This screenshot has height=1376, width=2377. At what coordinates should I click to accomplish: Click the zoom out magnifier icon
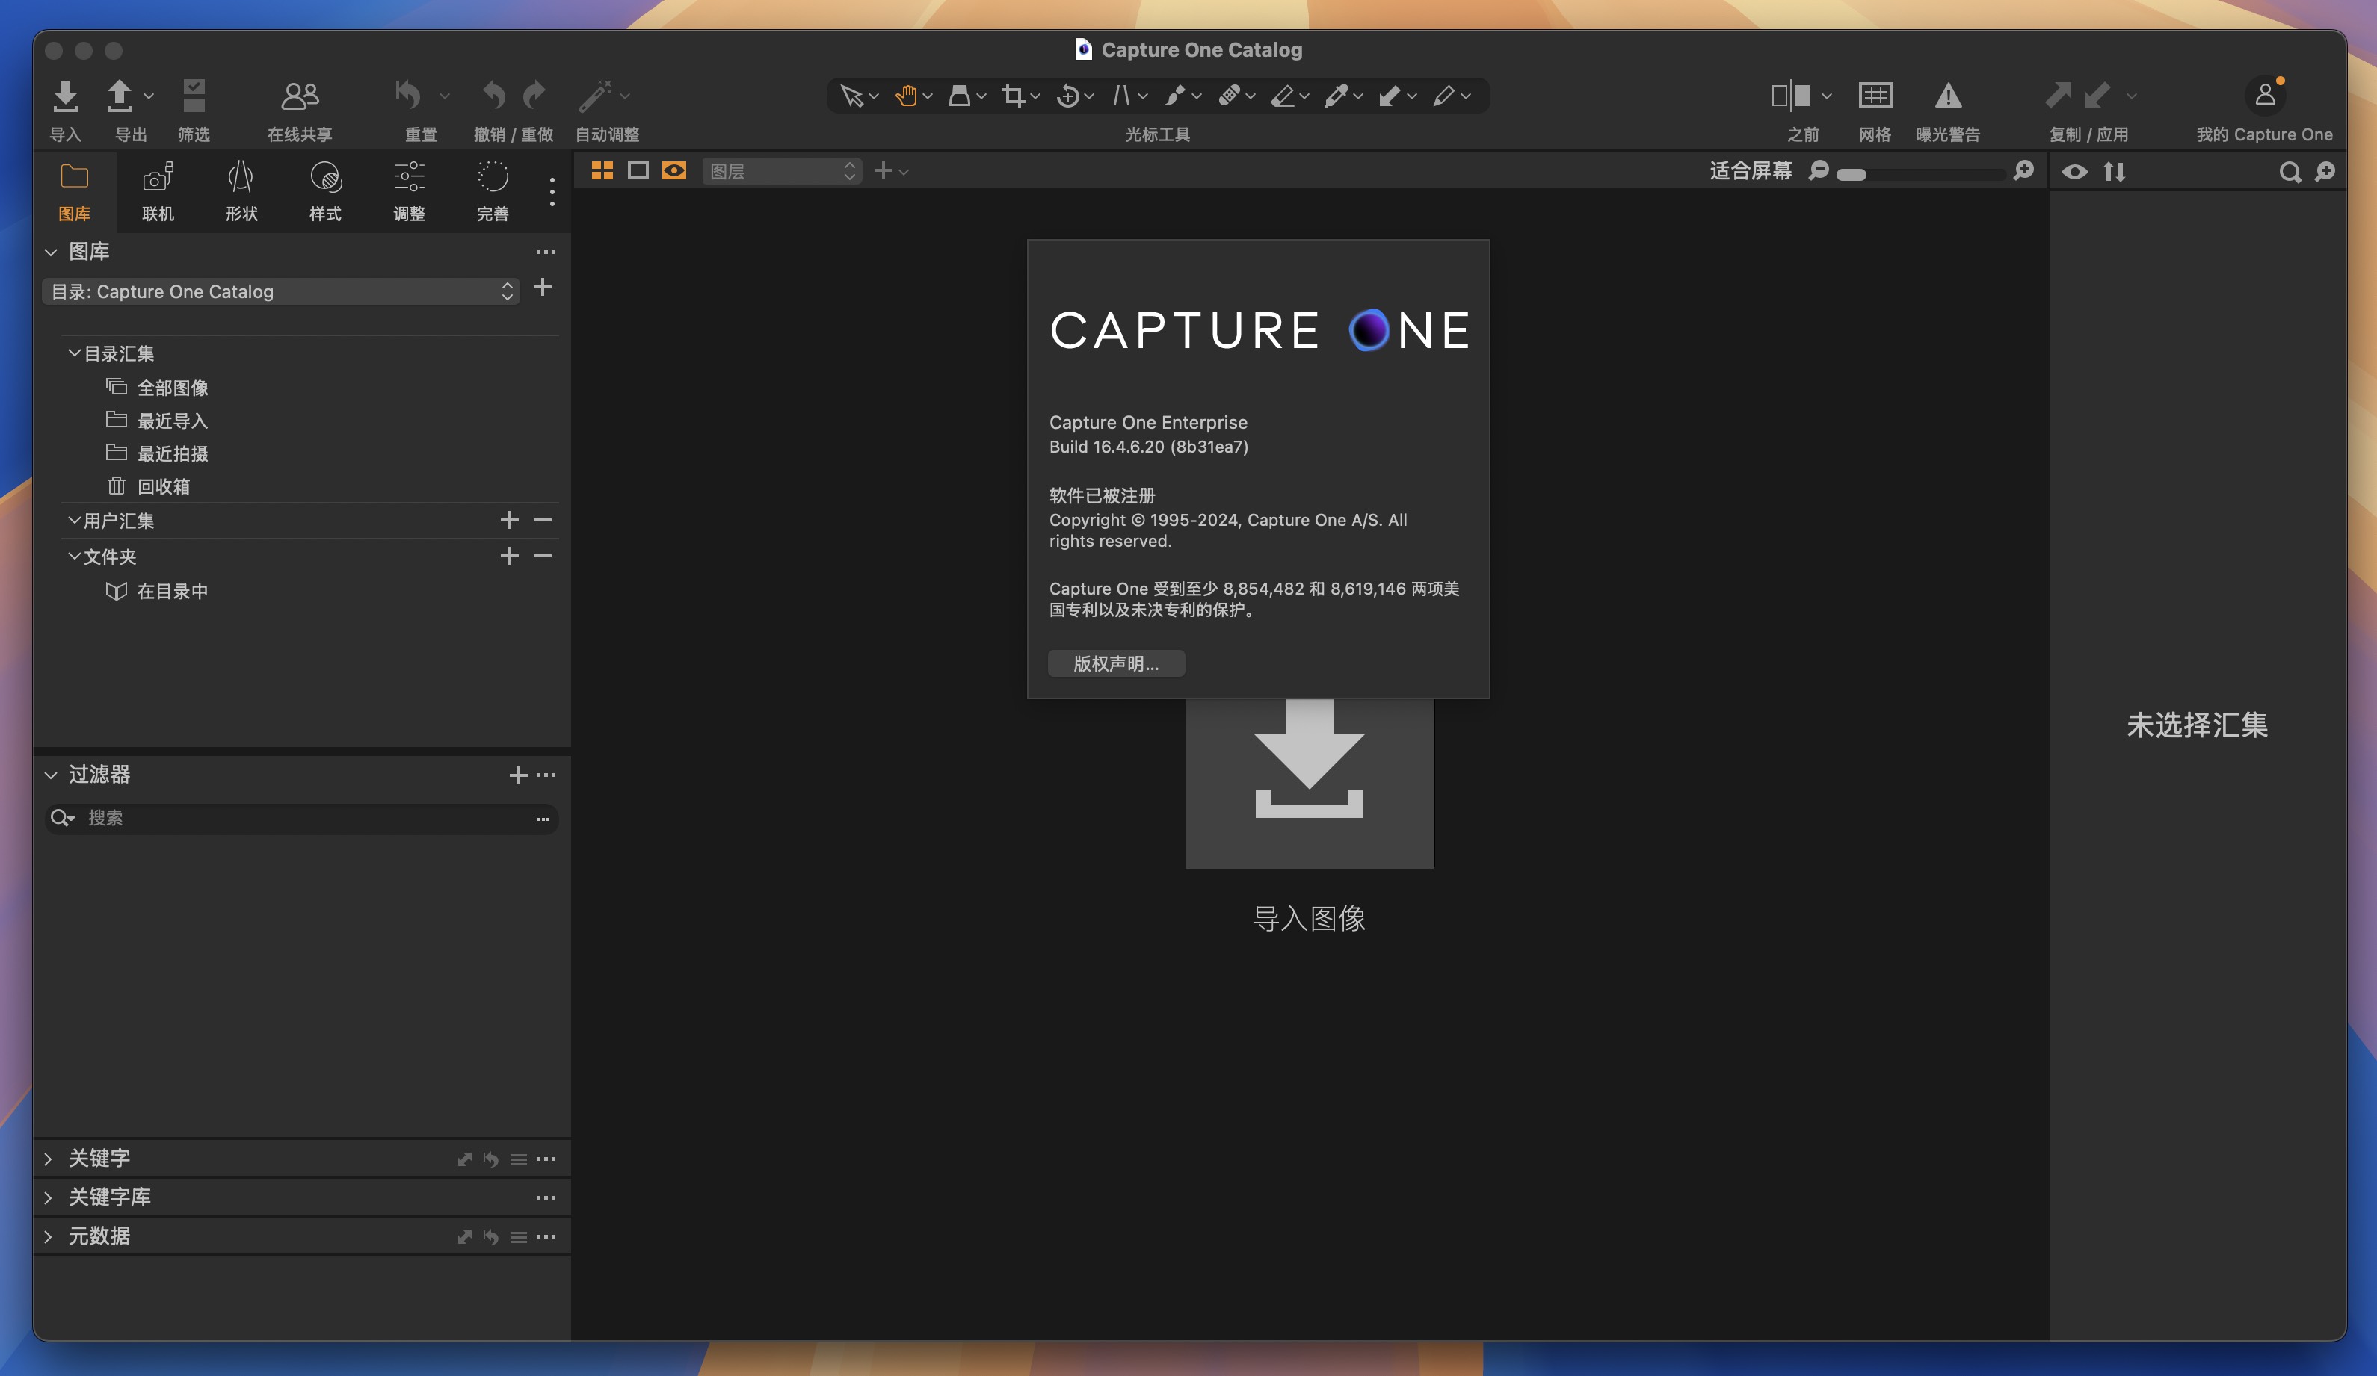point(1819,170)
